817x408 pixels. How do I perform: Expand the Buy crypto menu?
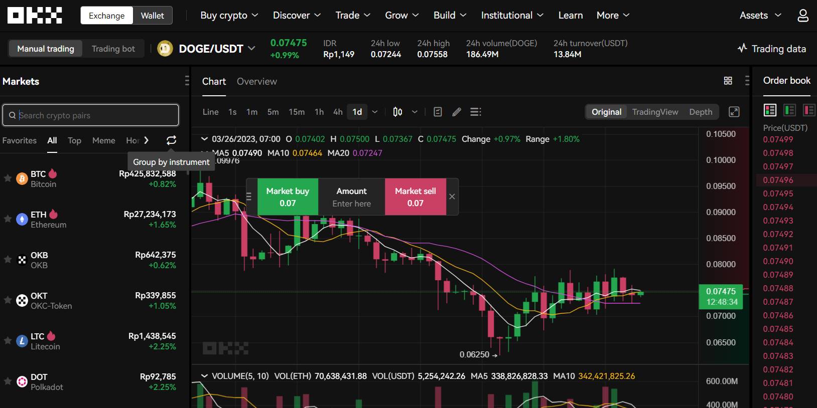pyautogui.click(x=229, y=16)
